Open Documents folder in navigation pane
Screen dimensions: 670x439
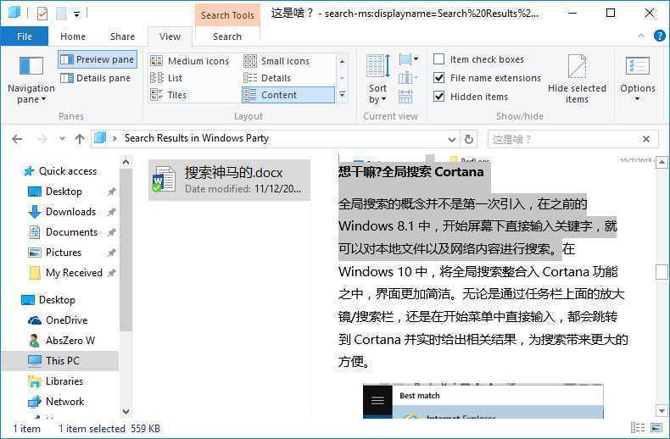pyautogui.click(x=71, y=232)
